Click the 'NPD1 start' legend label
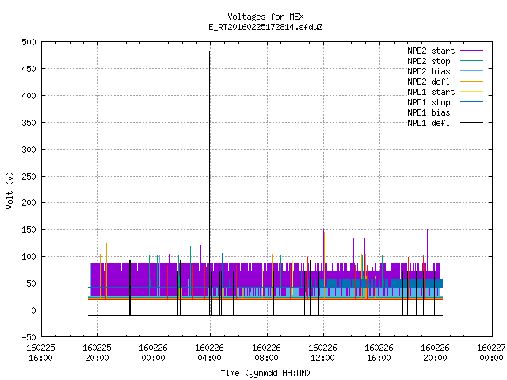Screen dimensions: 507x380 [x=431, y=92]
